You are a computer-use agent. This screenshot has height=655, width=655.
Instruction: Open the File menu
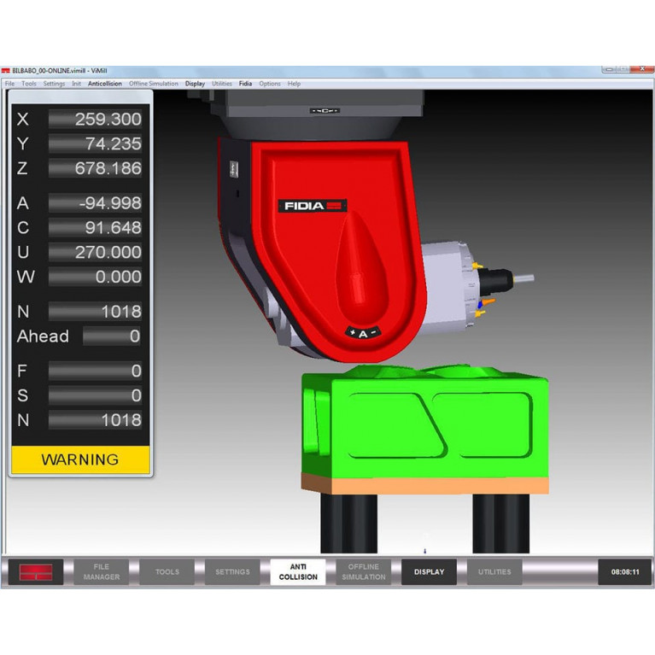(x=9, y=84)
